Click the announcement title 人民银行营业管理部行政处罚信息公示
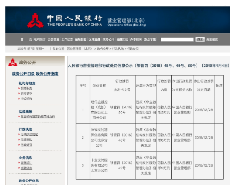The height and width of the screenshot is (185, 231). pos(149,66)
